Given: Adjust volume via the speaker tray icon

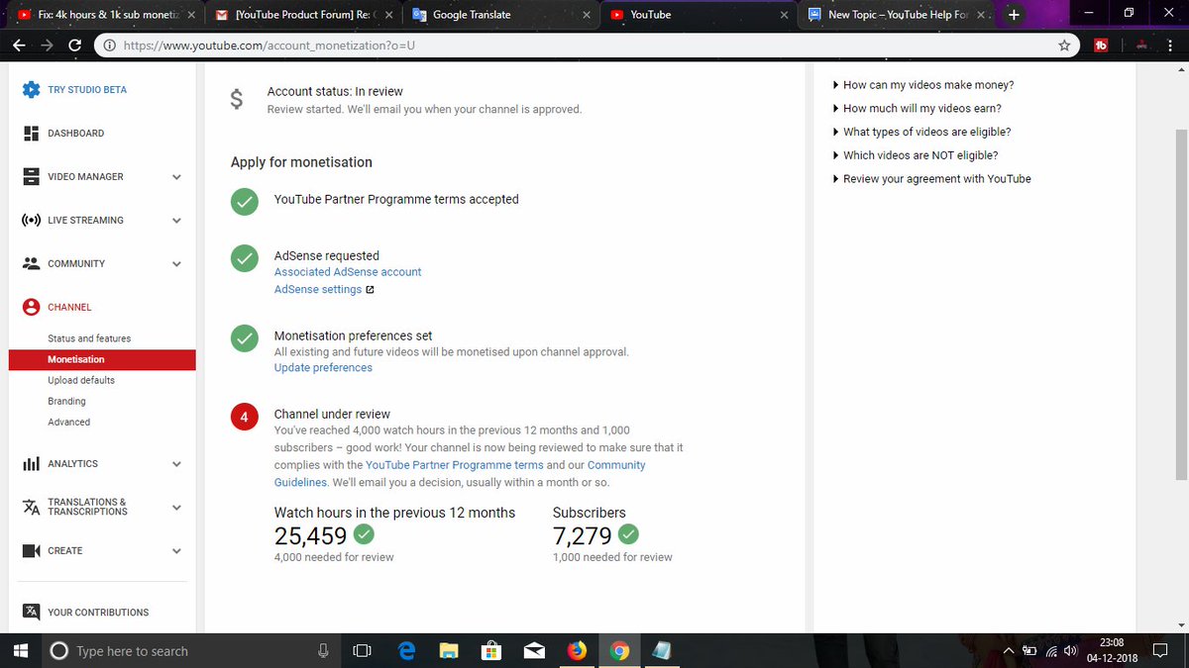Looking at the screenshot, I should coord(1070,651).
